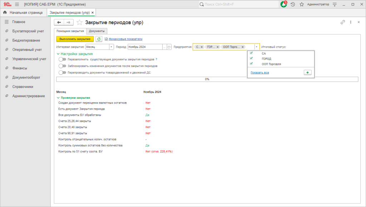Open Предприятия dropdown arrow
366x207 pixels.
pos(257,47)
